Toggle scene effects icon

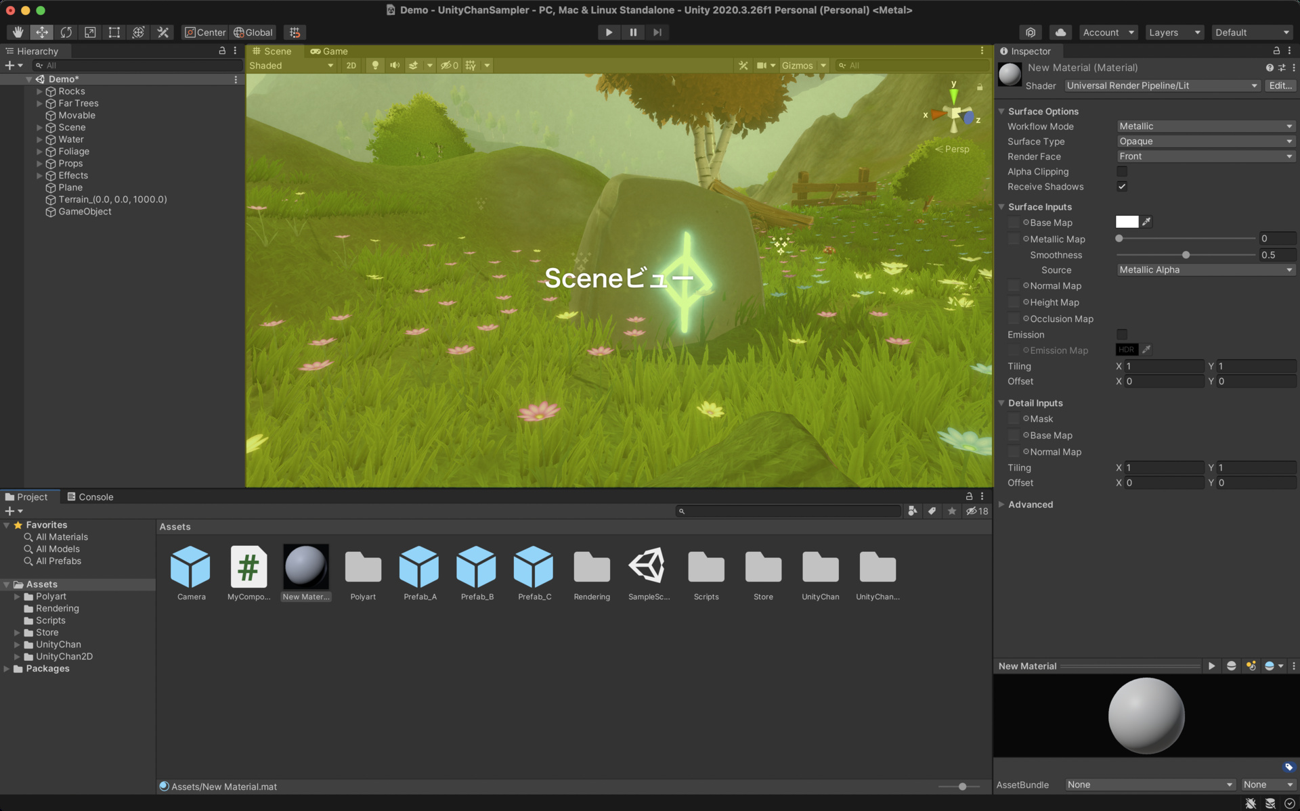pyautogui.click(x=413, y=66)
